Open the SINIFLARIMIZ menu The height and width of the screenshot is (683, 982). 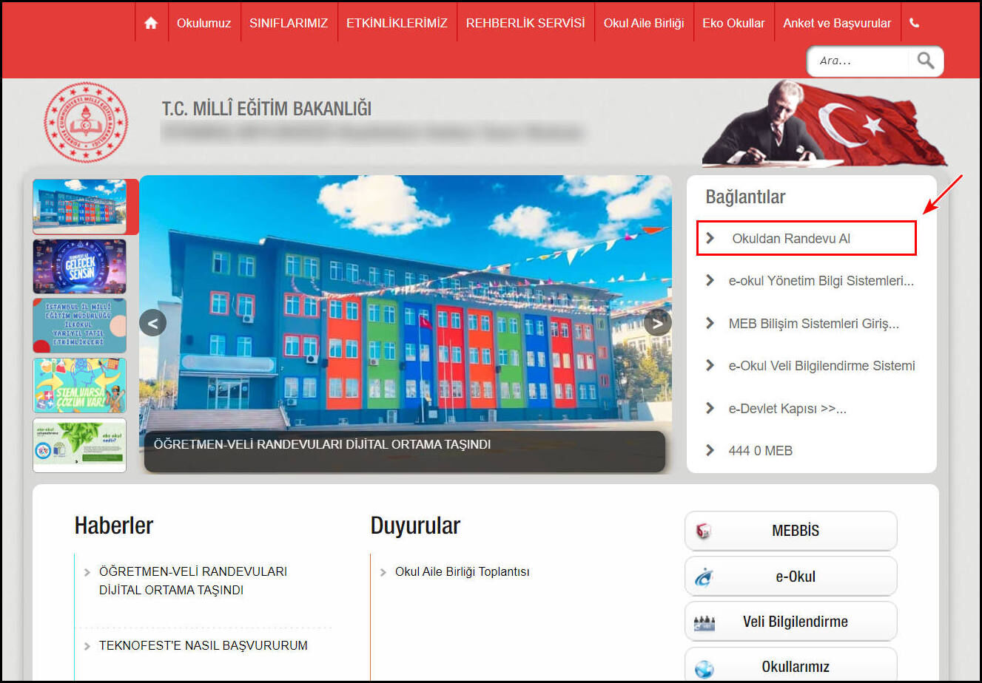[289, 22]
